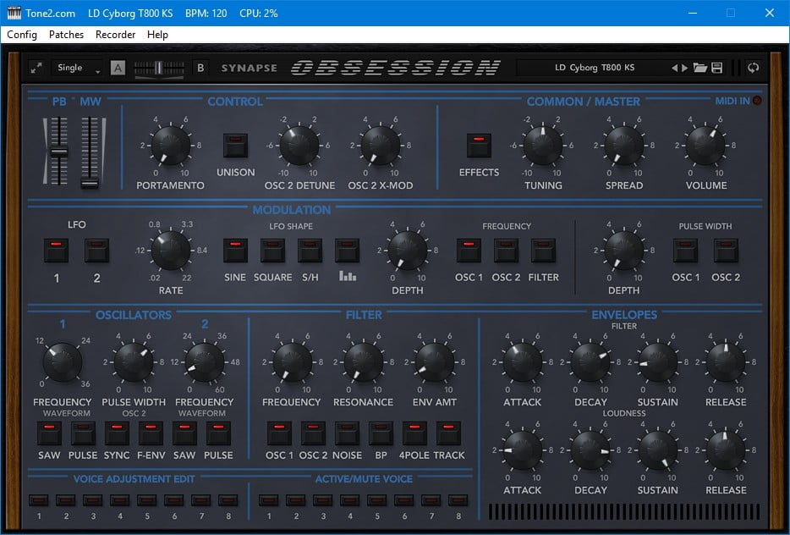Open the Recorder menu
The image size is (790, 535).
coord(115,35)
